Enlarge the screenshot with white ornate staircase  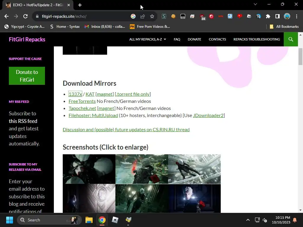[x=194, y=169]
